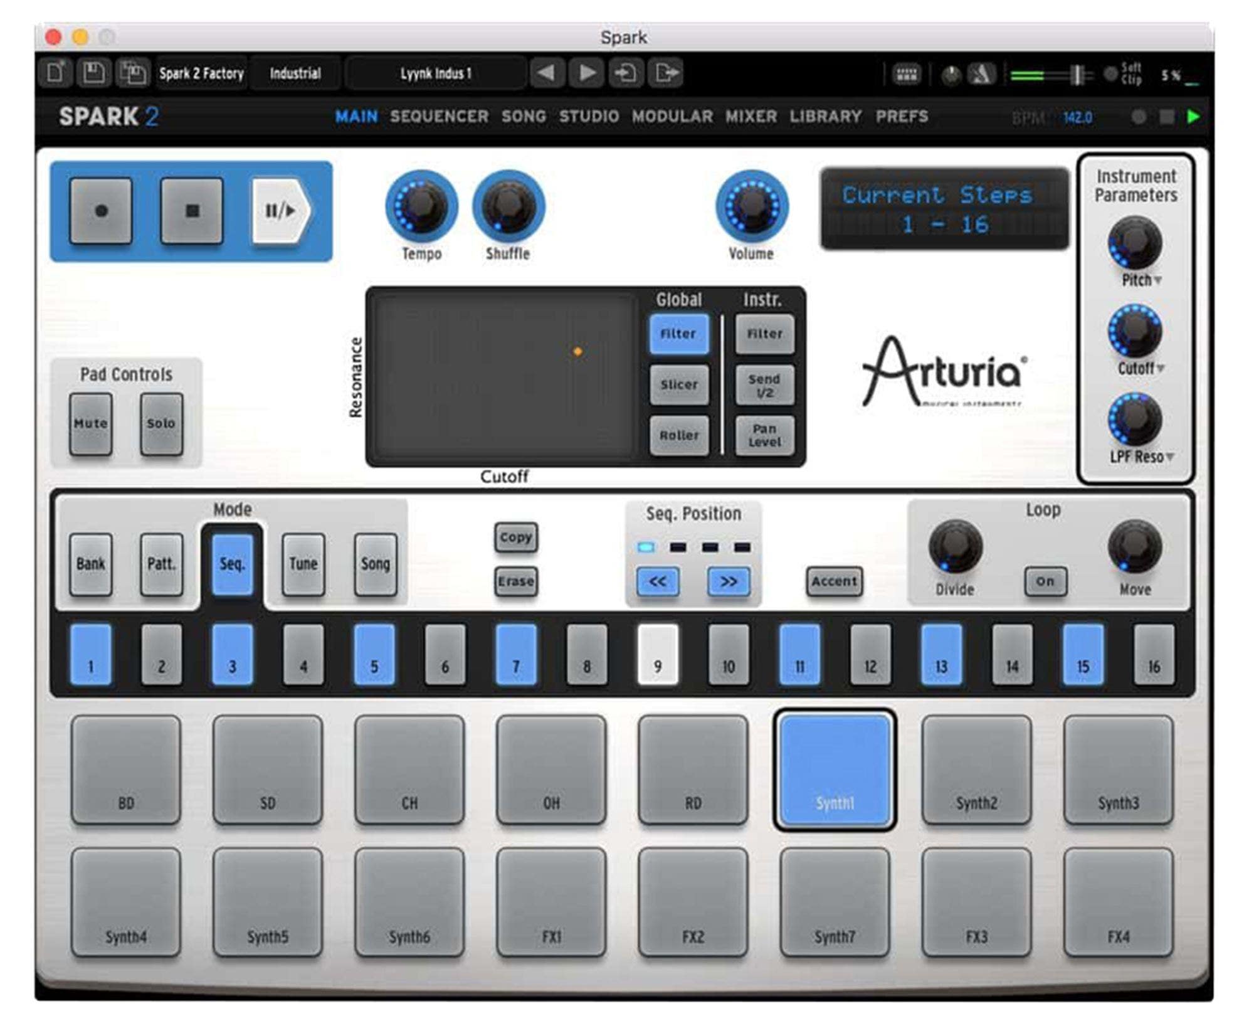Click the top bar round Record icon
1254x1021 pixels.
point(1139,117)
